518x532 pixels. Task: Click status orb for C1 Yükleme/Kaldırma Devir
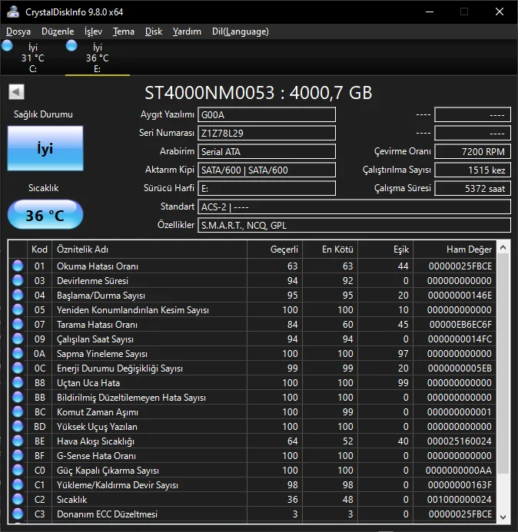(18, 484)
